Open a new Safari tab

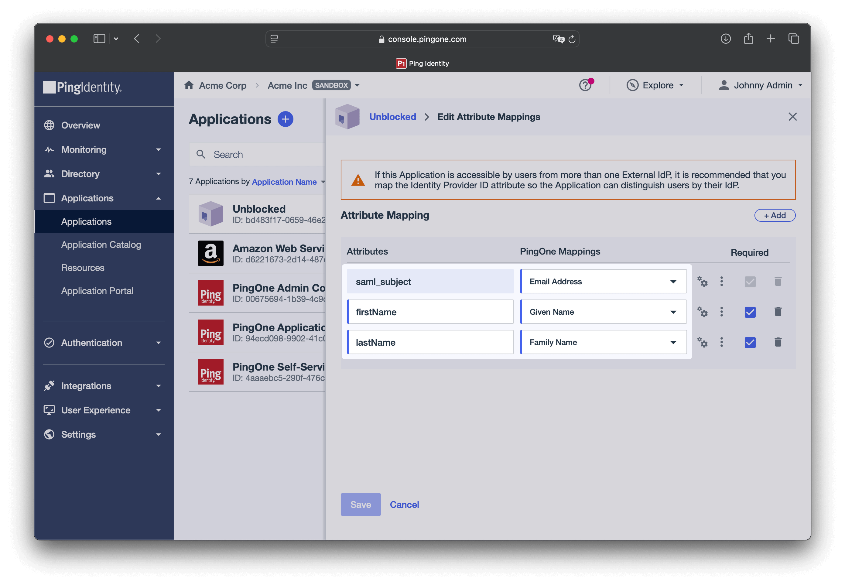[x=771, y=39]
